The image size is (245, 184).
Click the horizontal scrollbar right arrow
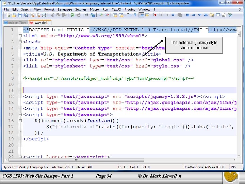coord(234,160)
